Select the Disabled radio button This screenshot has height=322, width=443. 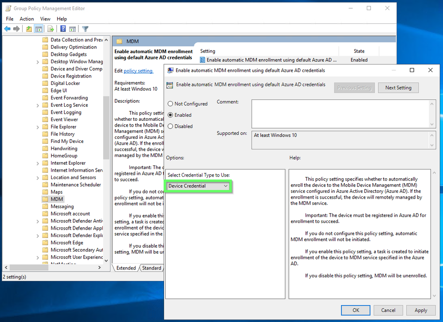[171, 126]
